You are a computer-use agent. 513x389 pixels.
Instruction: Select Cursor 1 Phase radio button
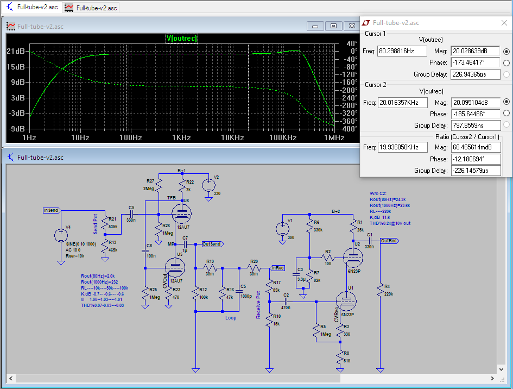click(506, 63)
